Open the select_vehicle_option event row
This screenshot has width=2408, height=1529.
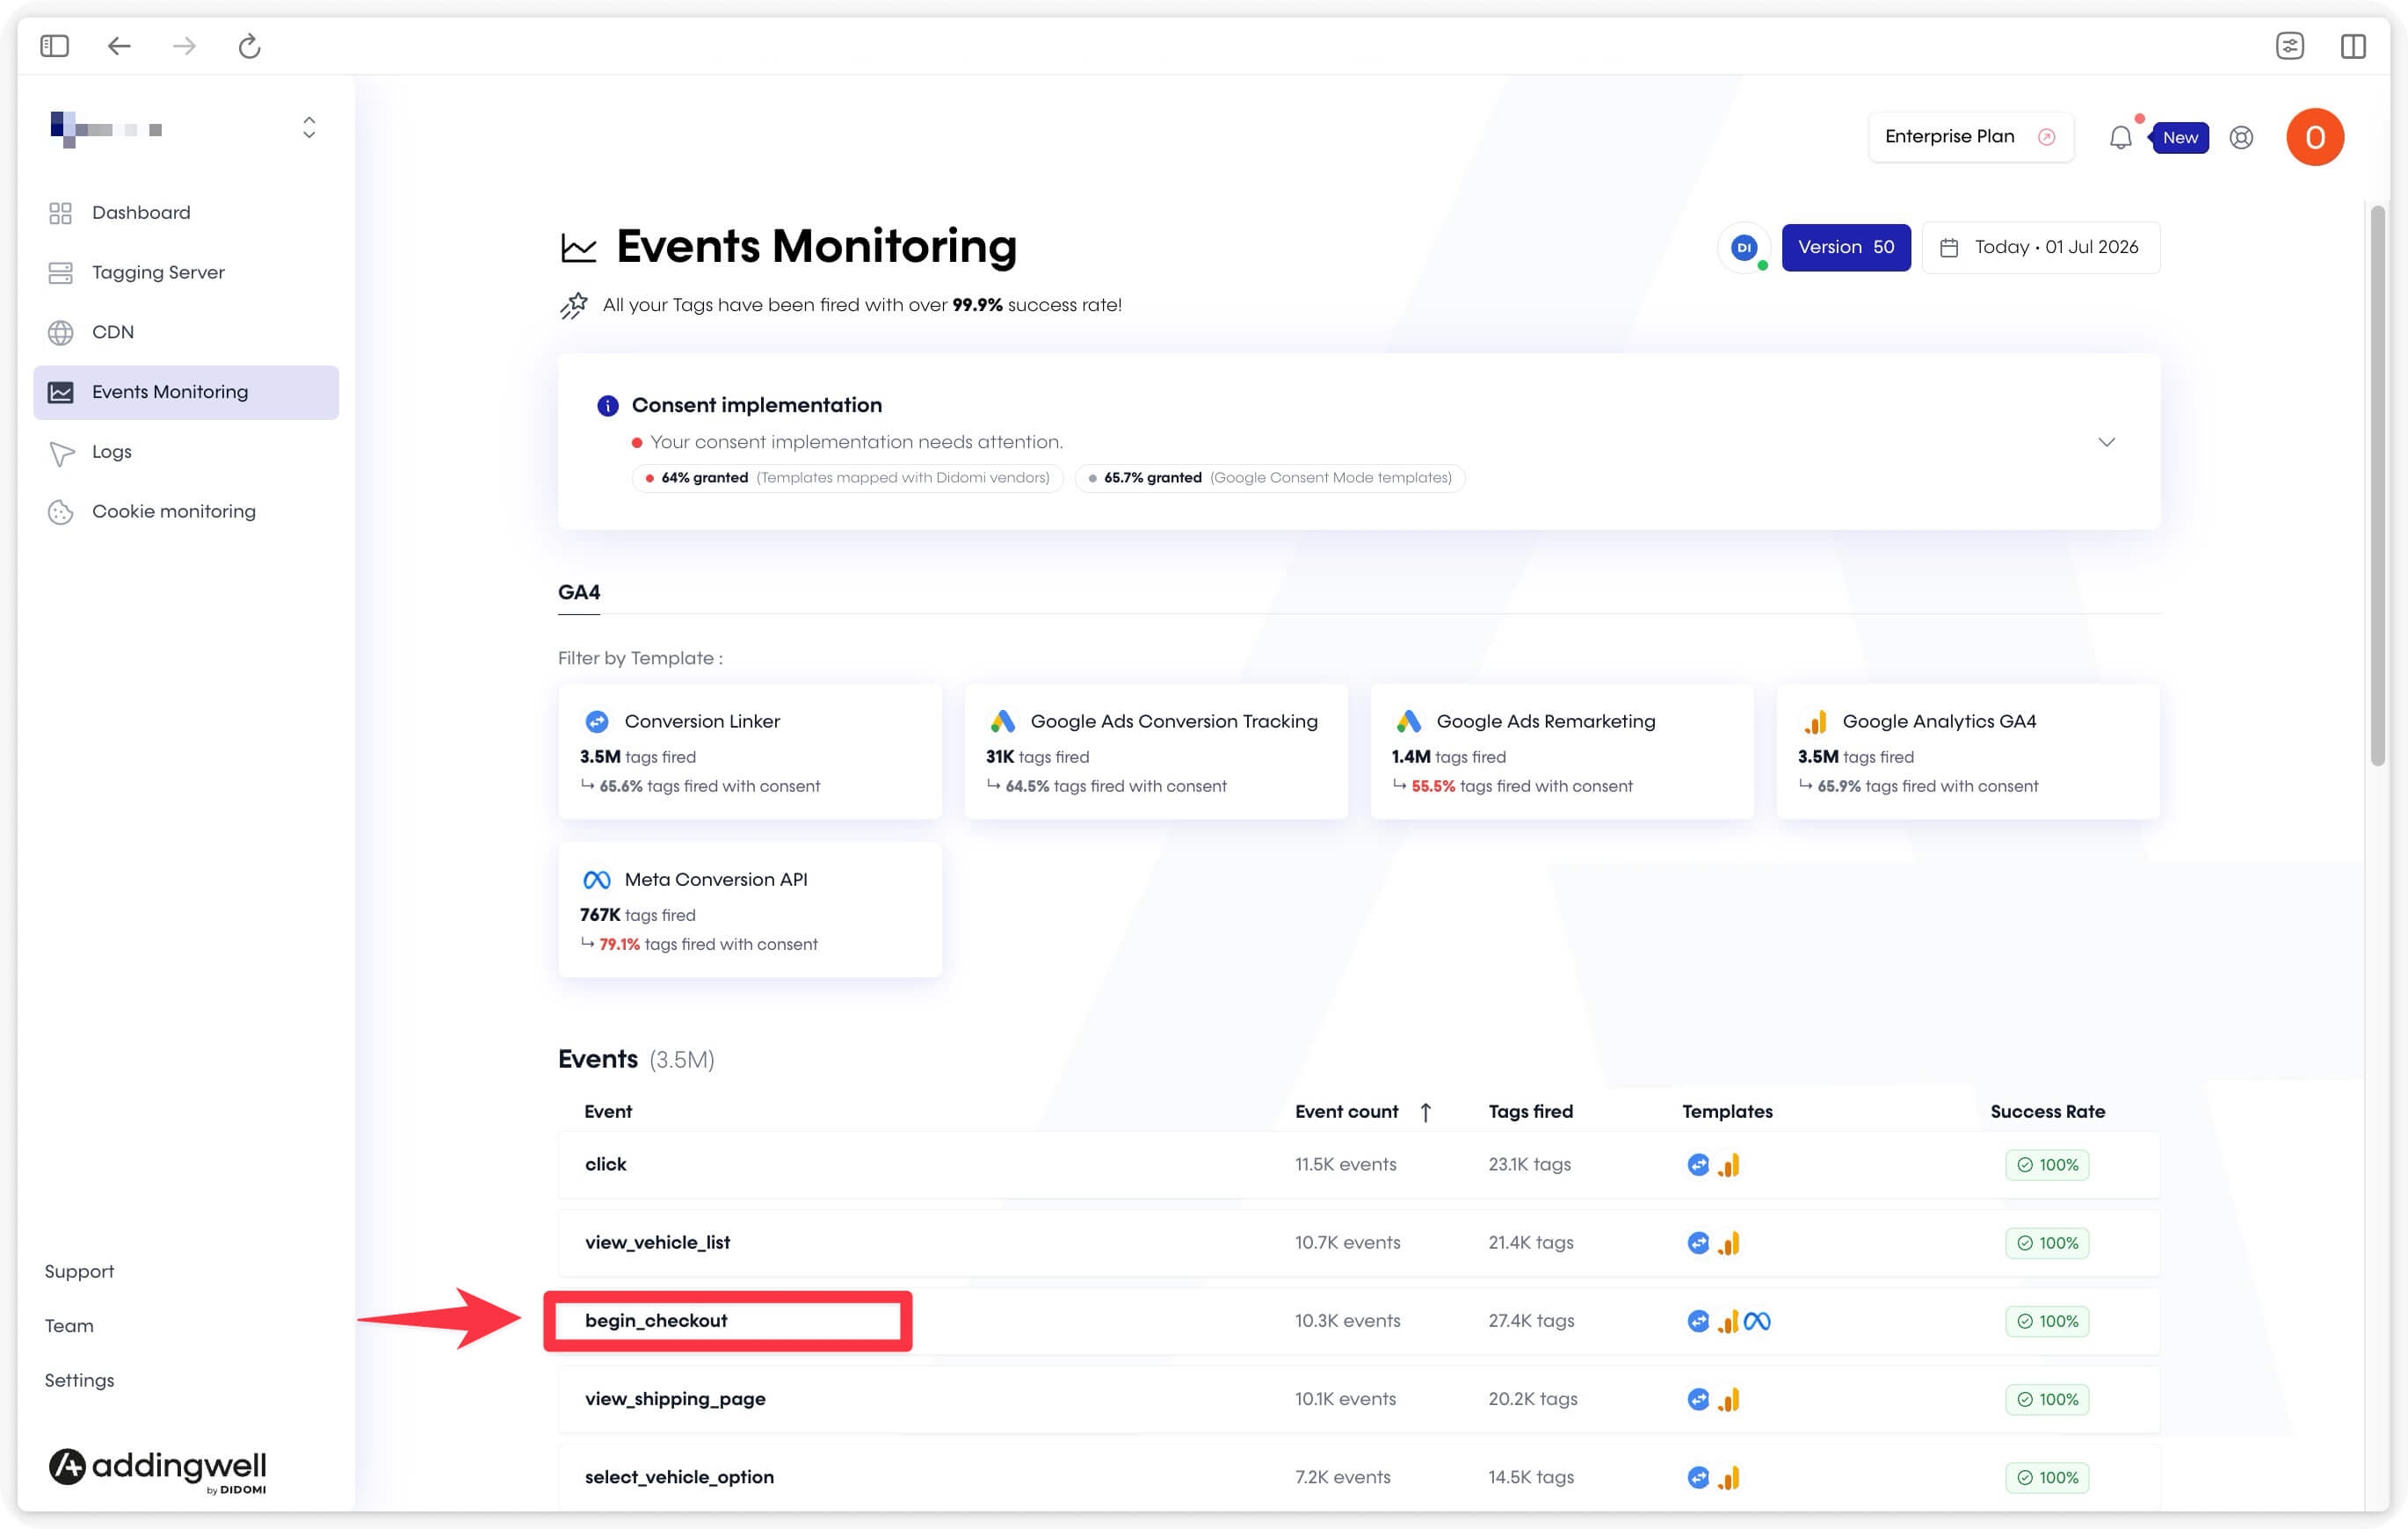(x=1359, y=1477)
